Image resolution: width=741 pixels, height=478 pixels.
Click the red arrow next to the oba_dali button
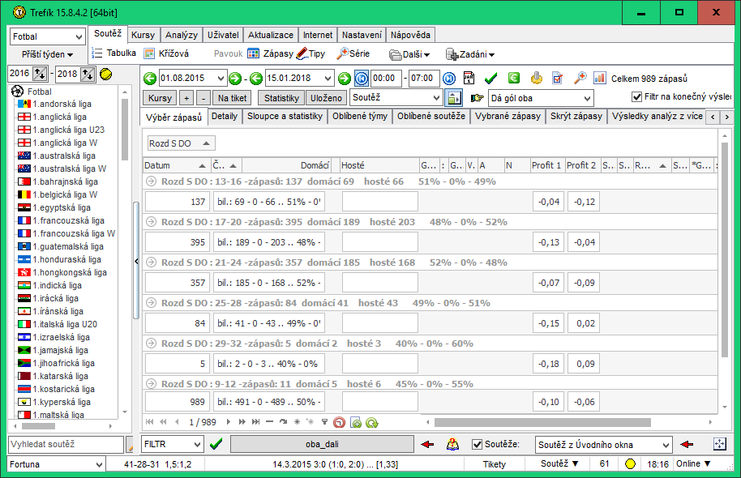pos(428,444)
